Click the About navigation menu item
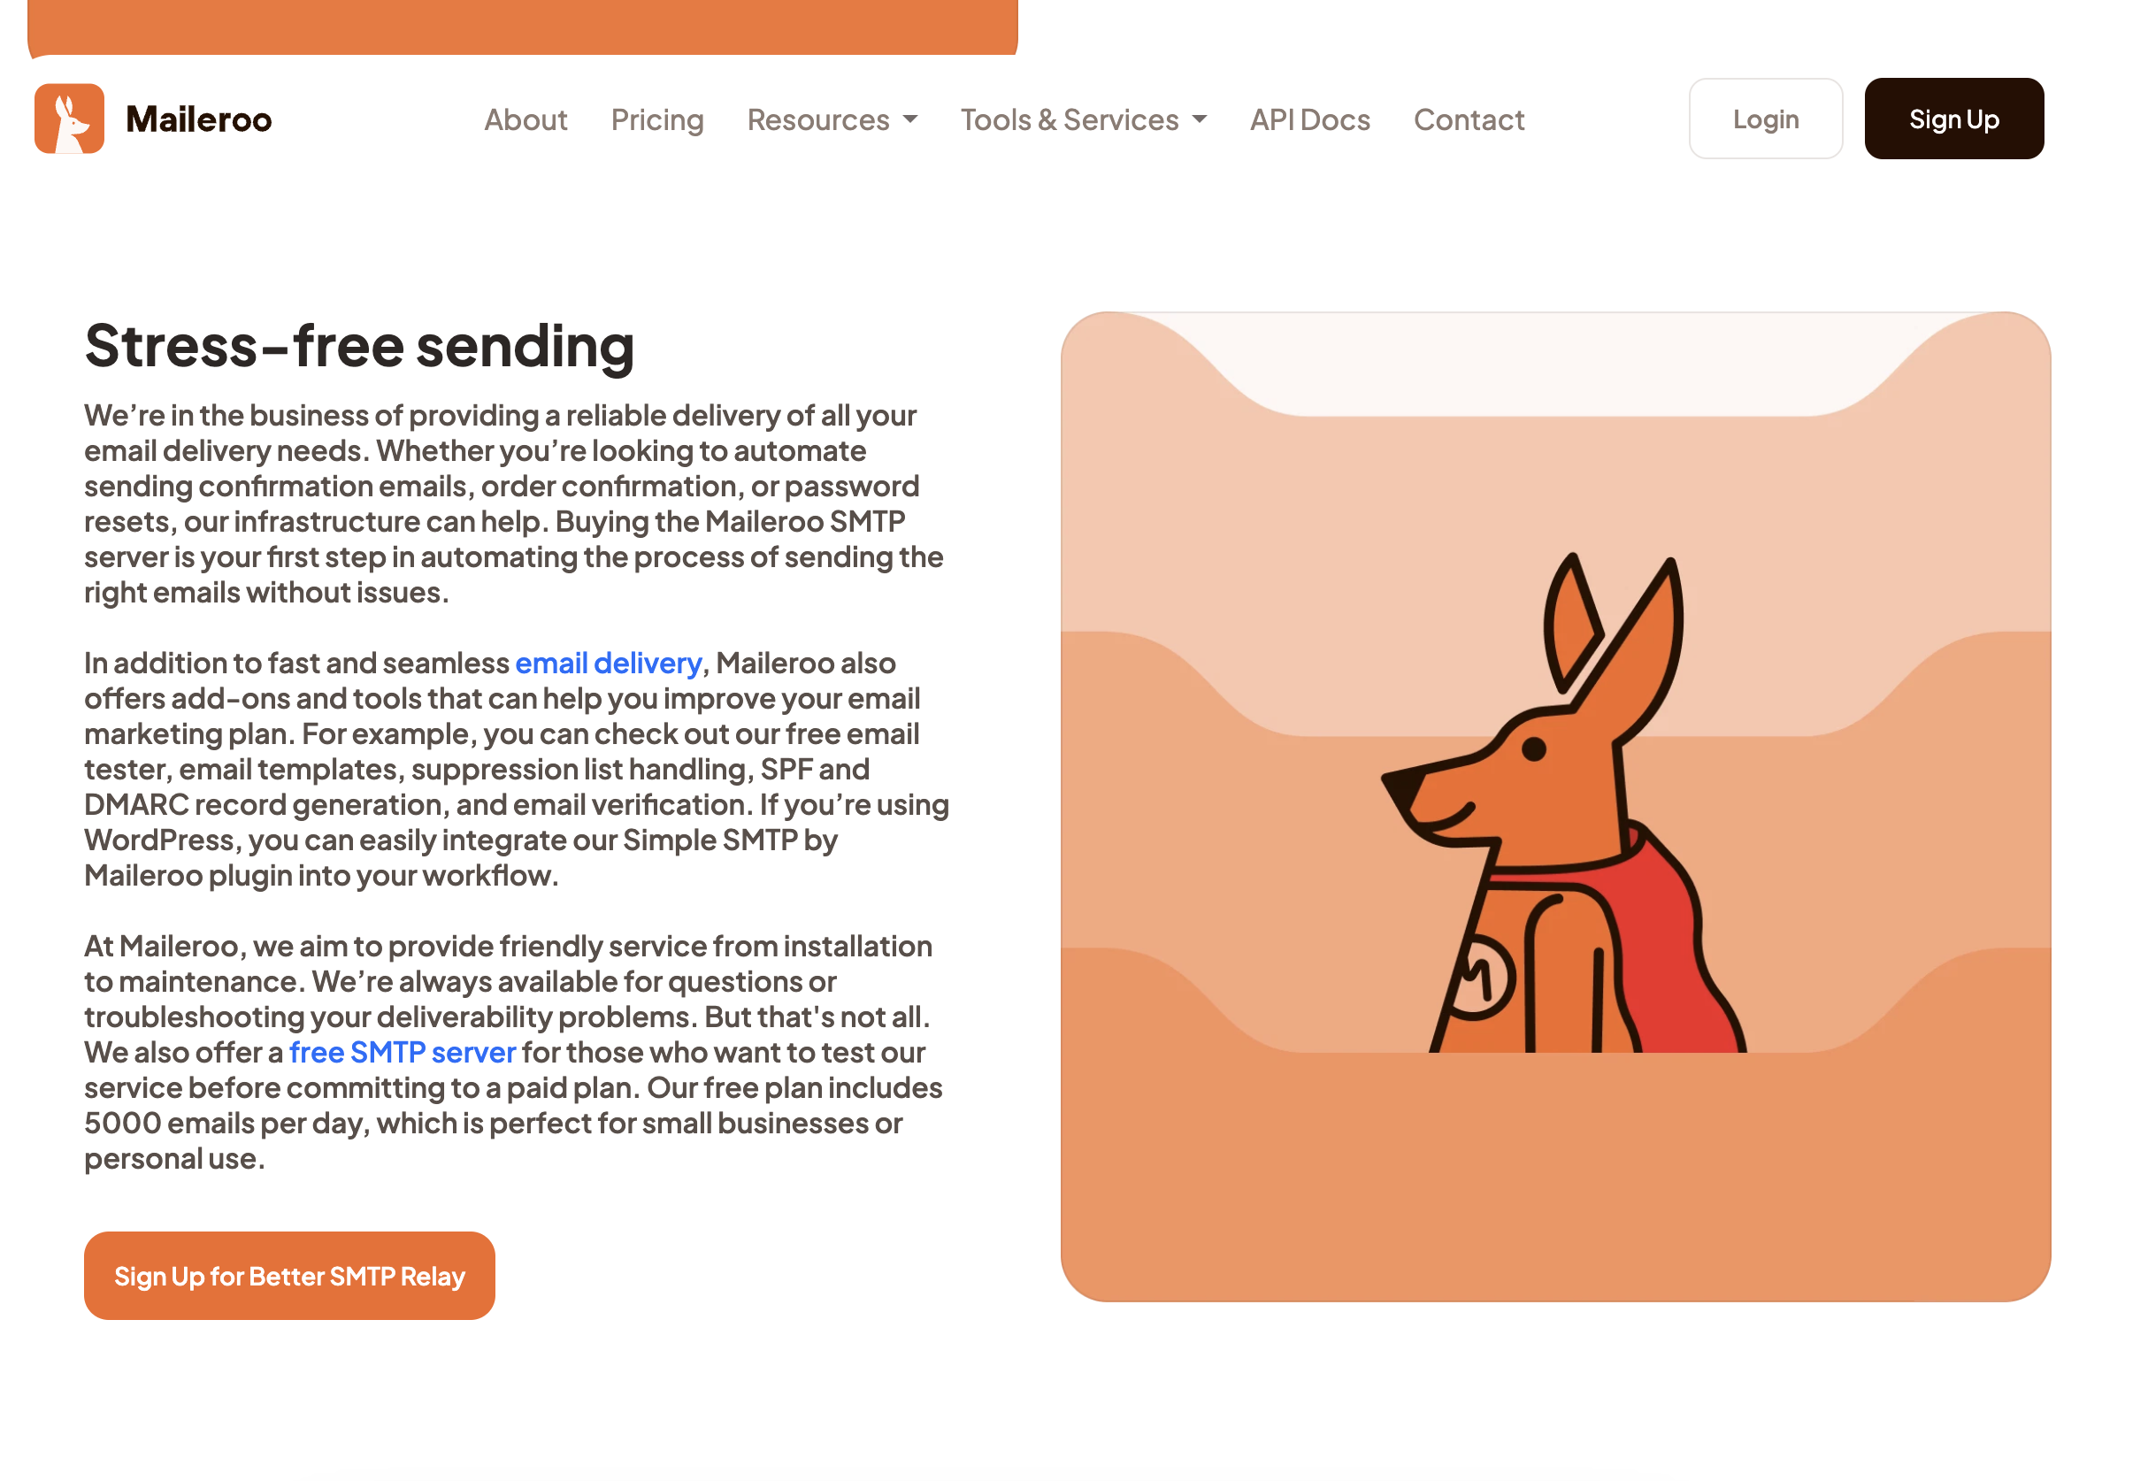 (x=525, y=118)
